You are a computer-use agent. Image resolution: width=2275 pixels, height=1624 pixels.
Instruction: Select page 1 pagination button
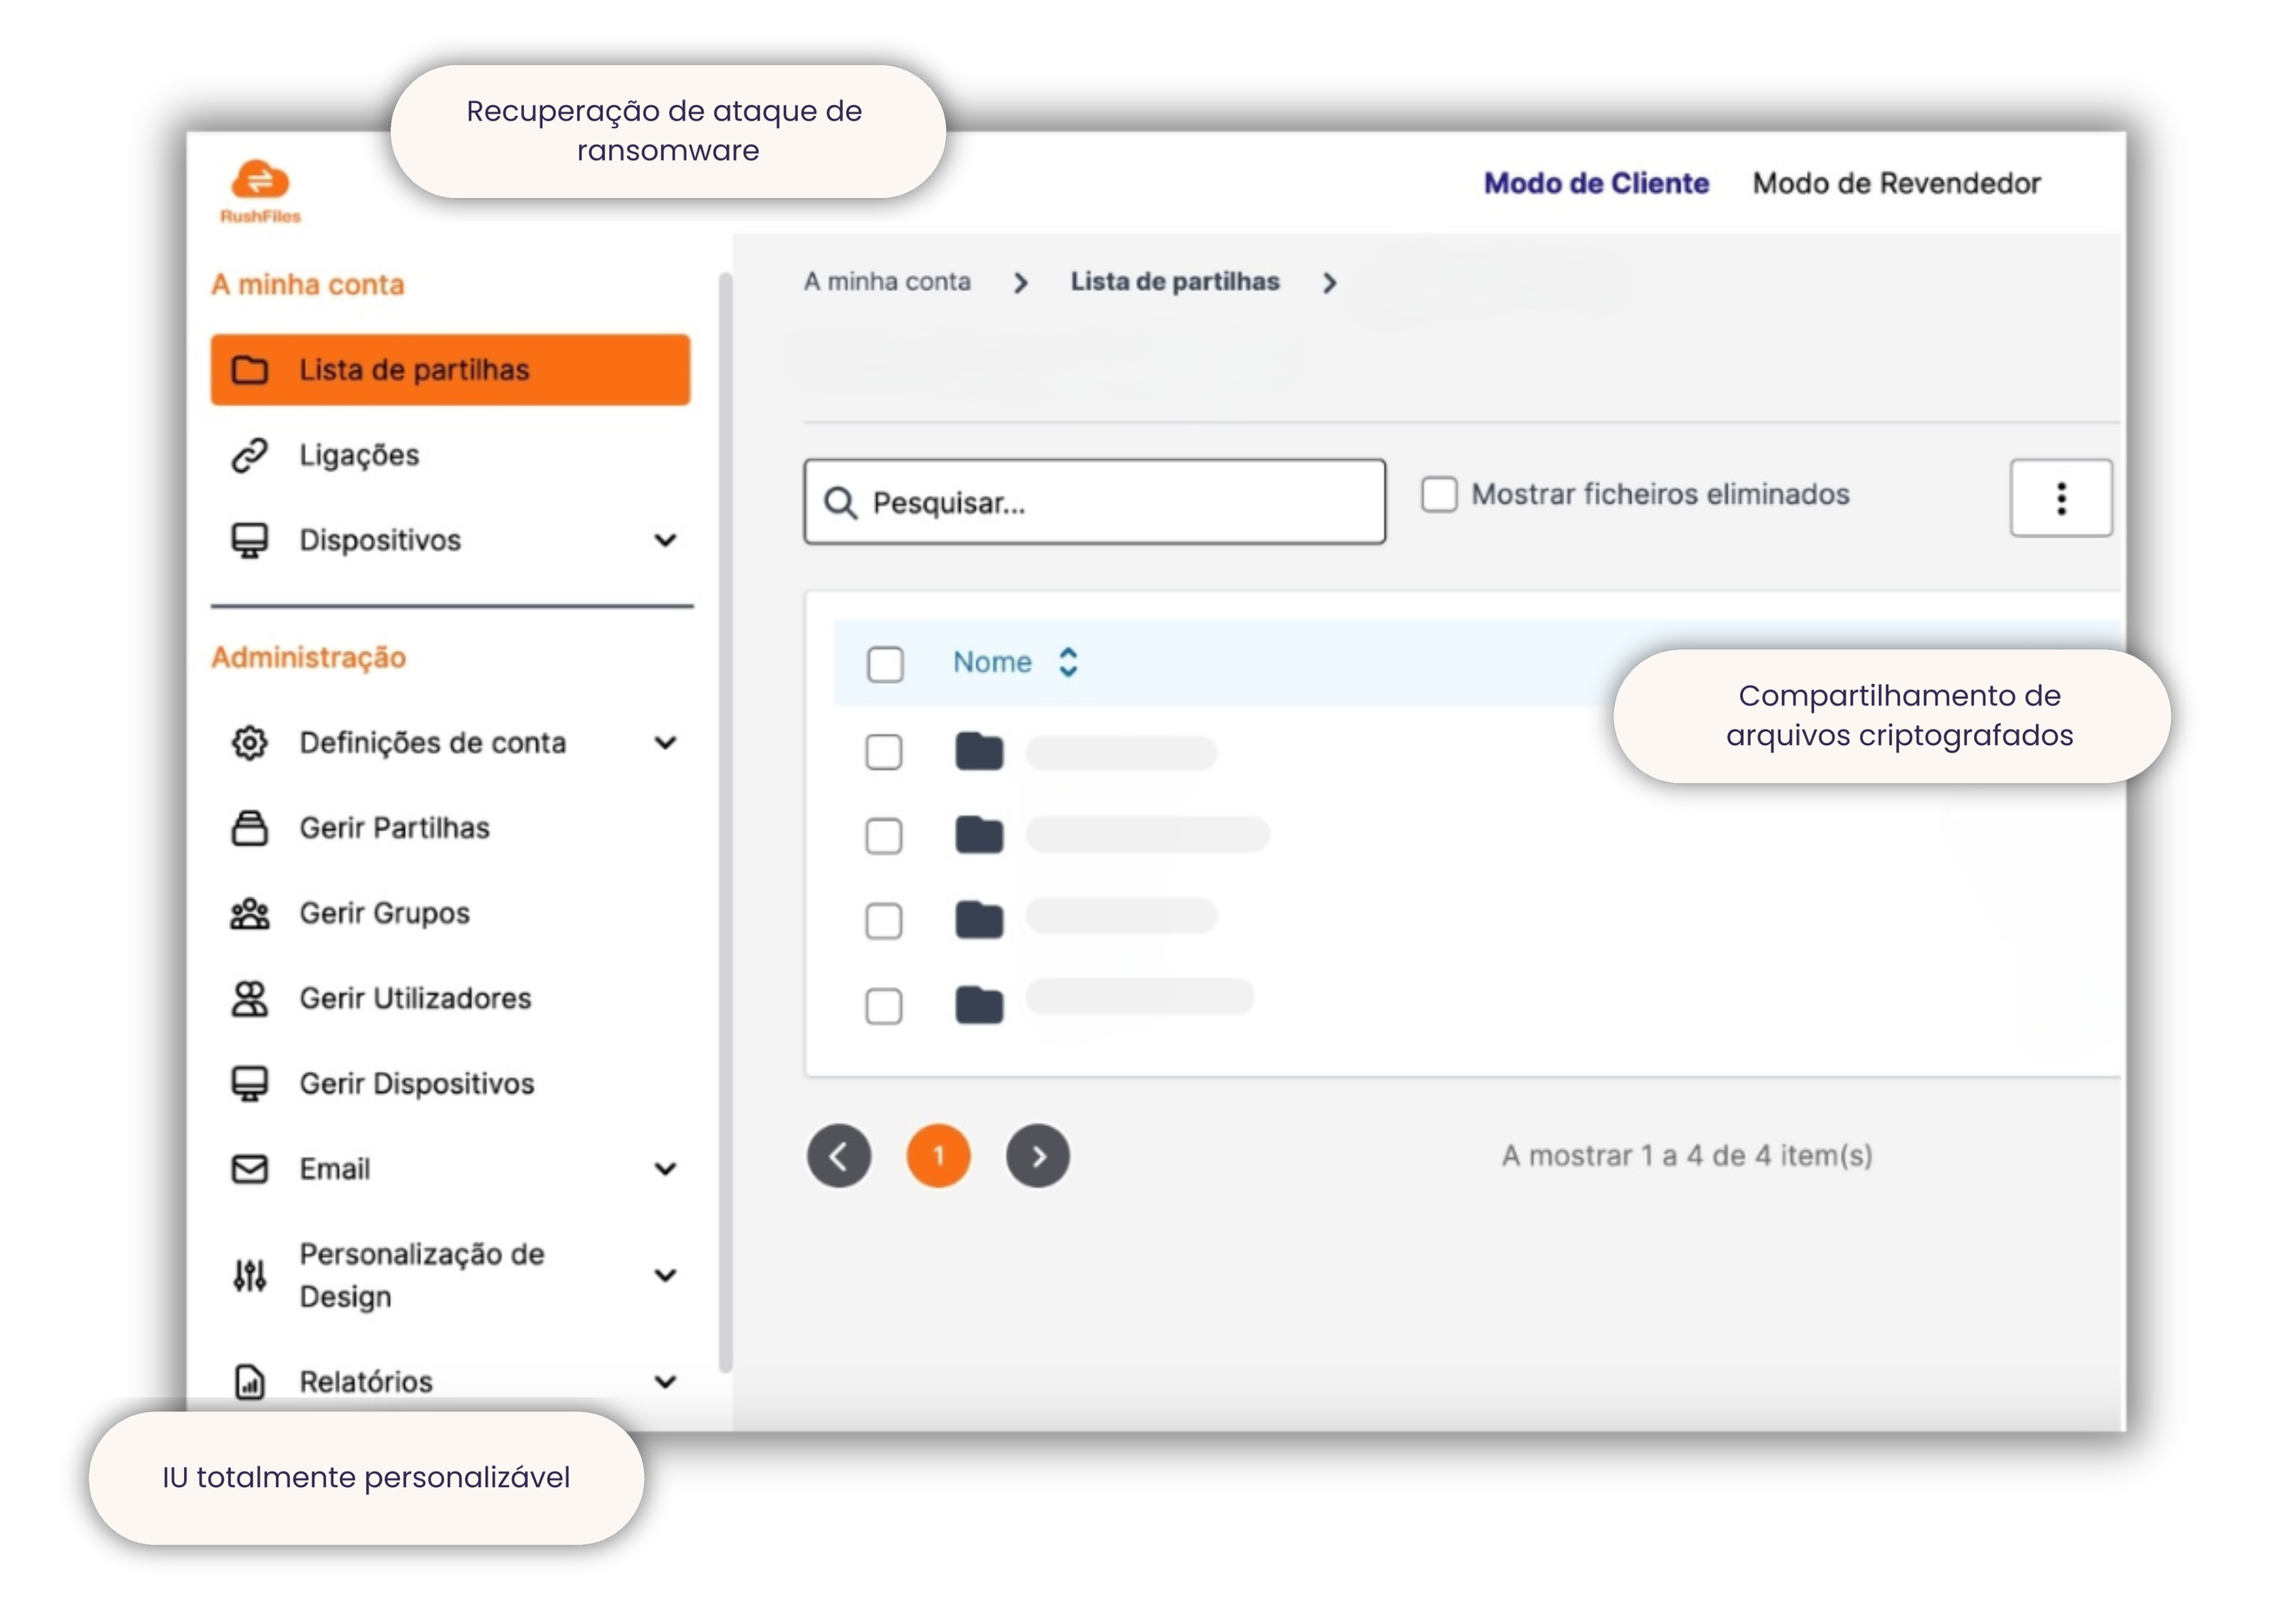(937, 1156)
